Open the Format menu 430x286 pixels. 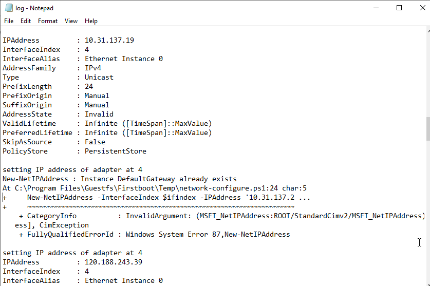48,21
